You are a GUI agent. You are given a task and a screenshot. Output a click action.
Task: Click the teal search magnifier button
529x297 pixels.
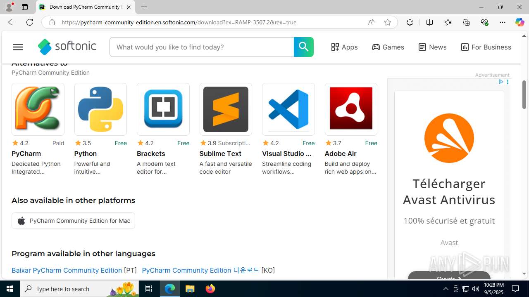(304, 47)
